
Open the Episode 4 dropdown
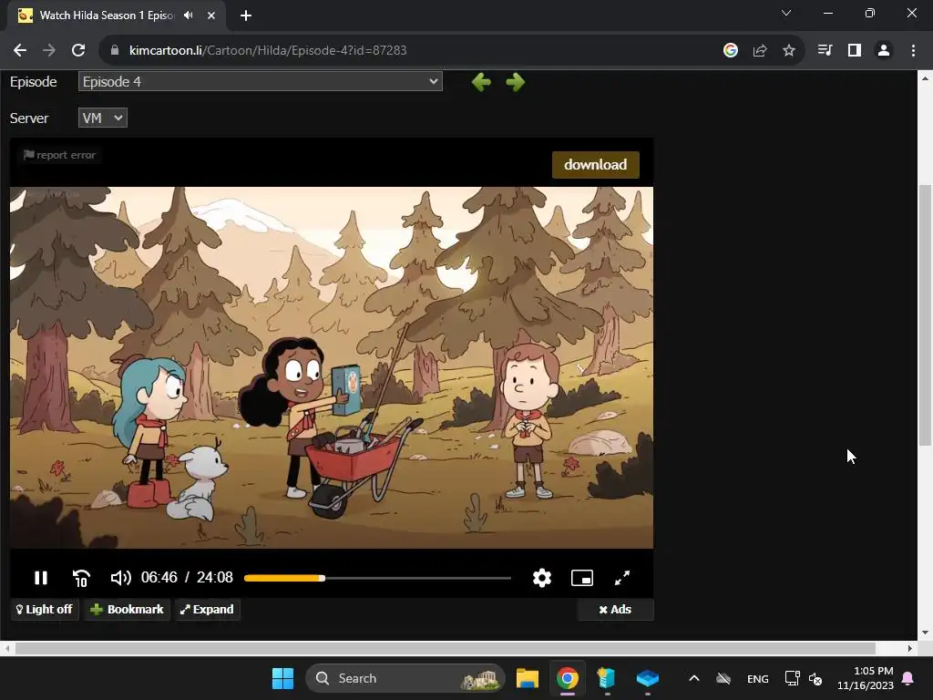260,81
